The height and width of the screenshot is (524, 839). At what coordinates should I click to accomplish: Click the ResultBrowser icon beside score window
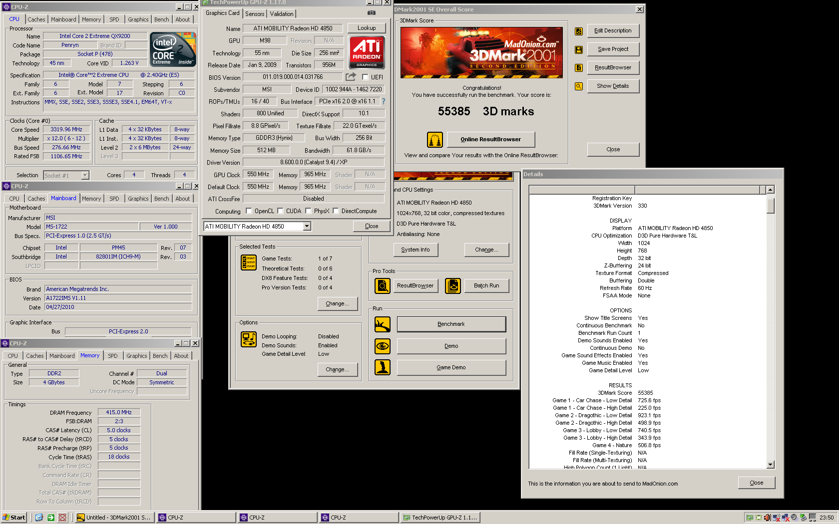[x=578, y=68]
